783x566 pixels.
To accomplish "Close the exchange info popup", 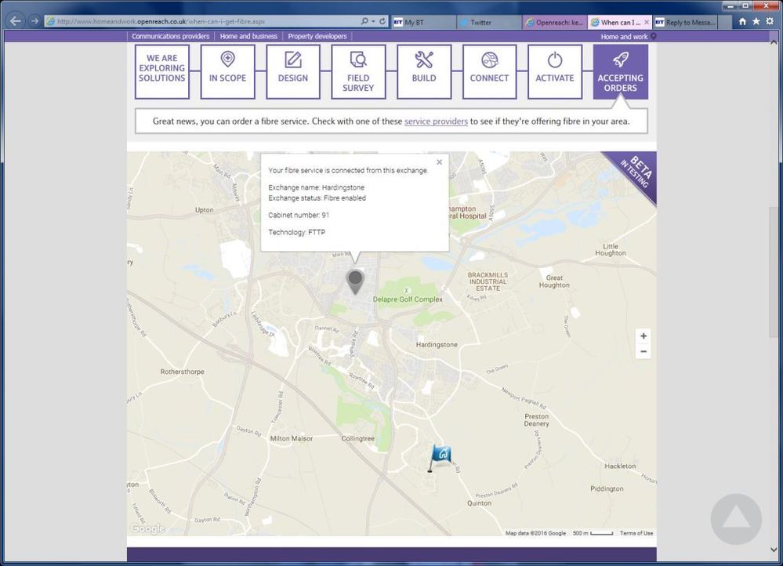I will 440,161.
